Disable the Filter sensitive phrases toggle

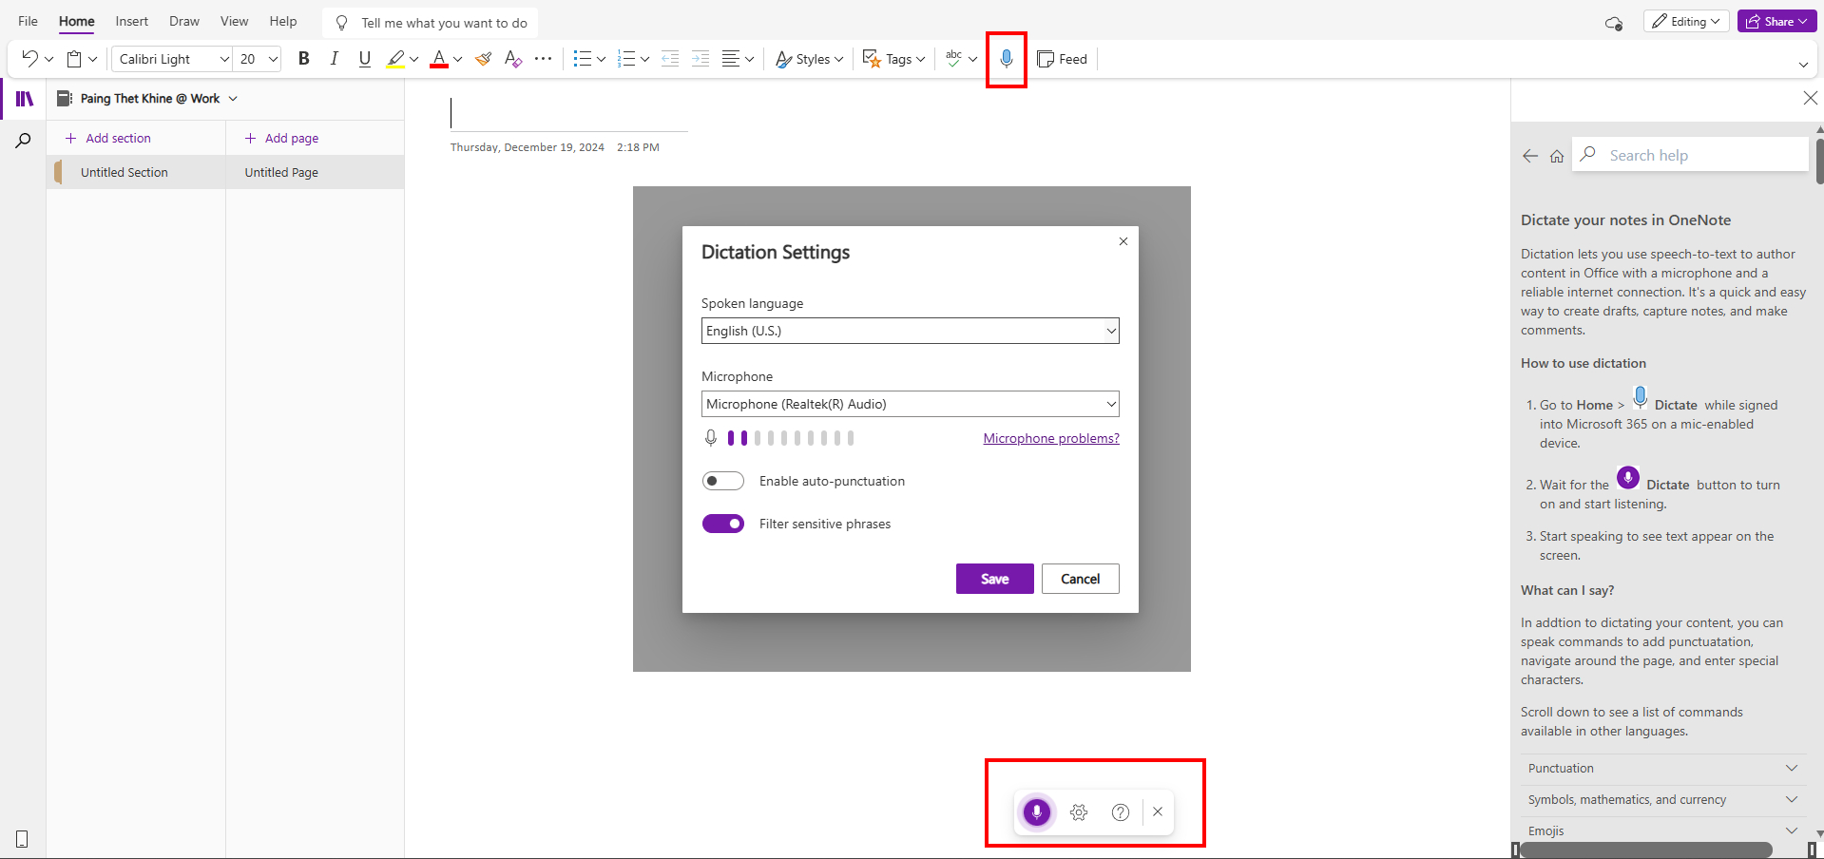723,524
